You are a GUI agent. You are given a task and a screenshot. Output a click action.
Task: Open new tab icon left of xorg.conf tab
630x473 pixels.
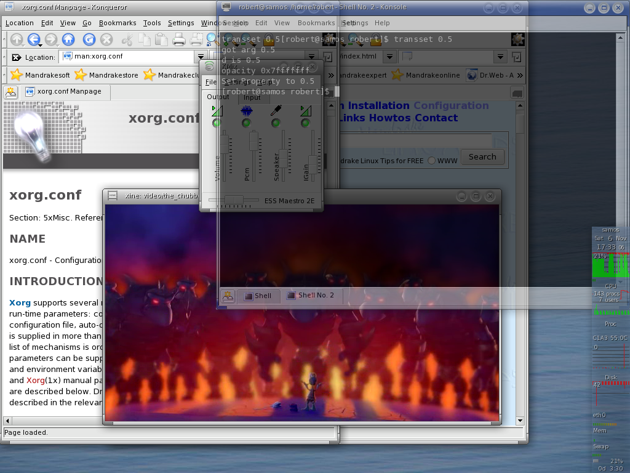[x=11, y=92]
